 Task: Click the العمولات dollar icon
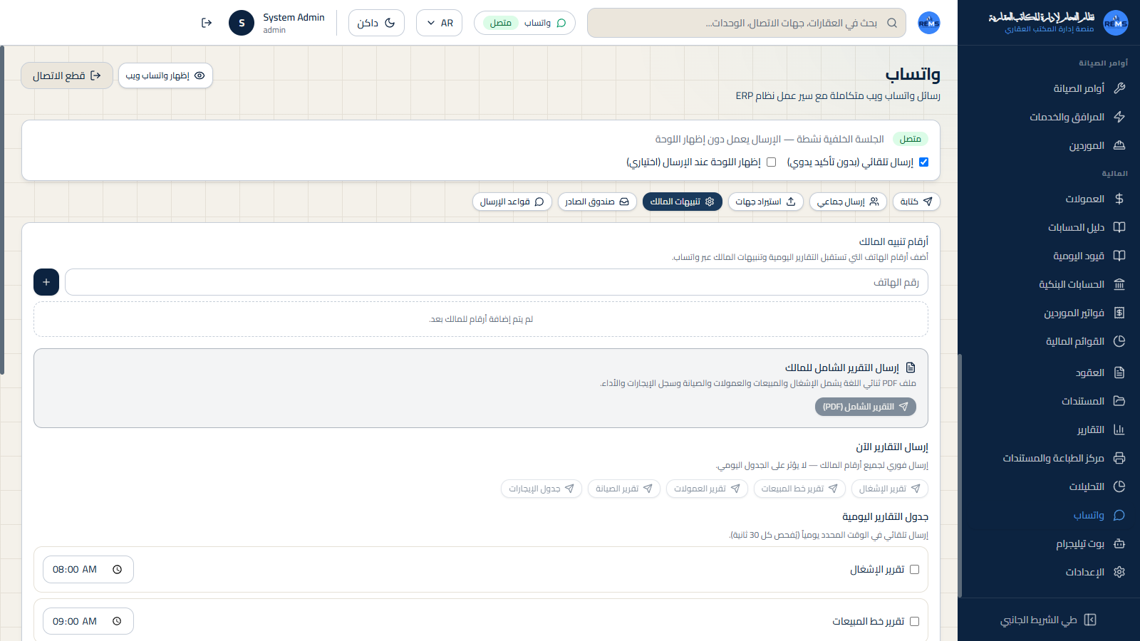[x=1119, y=199]
